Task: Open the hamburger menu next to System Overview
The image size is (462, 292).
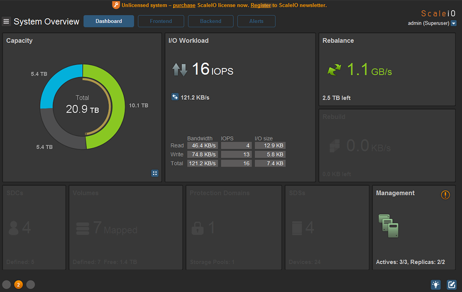Action: (x=6, y=22)
